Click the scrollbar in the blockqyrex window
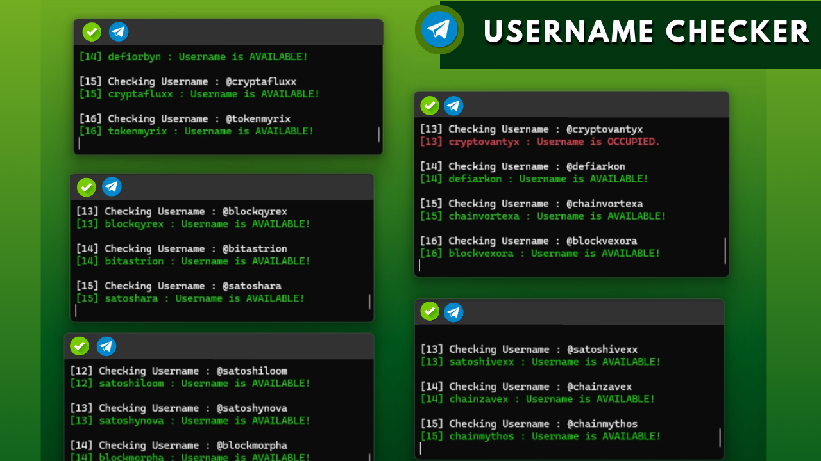This screenshot has height=461, width=821. pyautogui.click(x=369, y=302)
